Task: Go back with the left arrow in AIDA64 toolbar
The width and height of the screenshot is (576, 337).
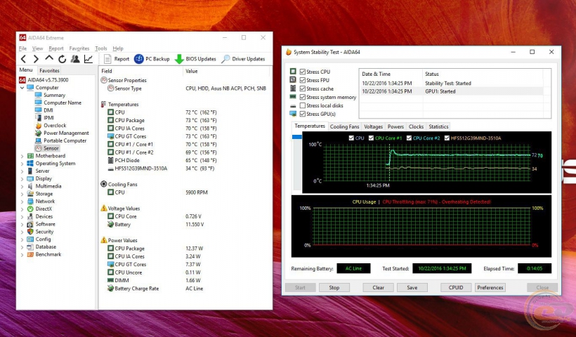Action: click(x=23, y=59)
